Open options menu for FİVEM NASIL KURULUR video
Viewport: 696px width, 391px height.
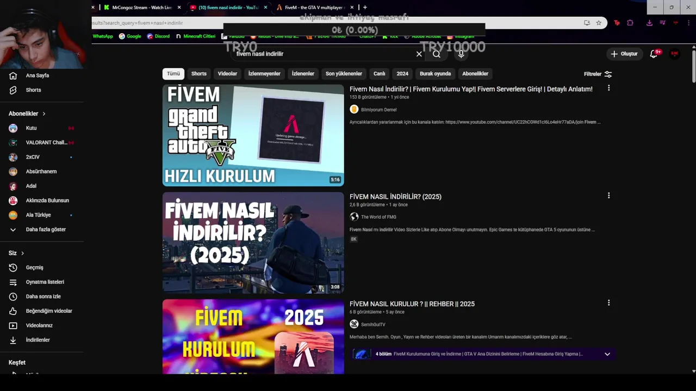(608, 303)
